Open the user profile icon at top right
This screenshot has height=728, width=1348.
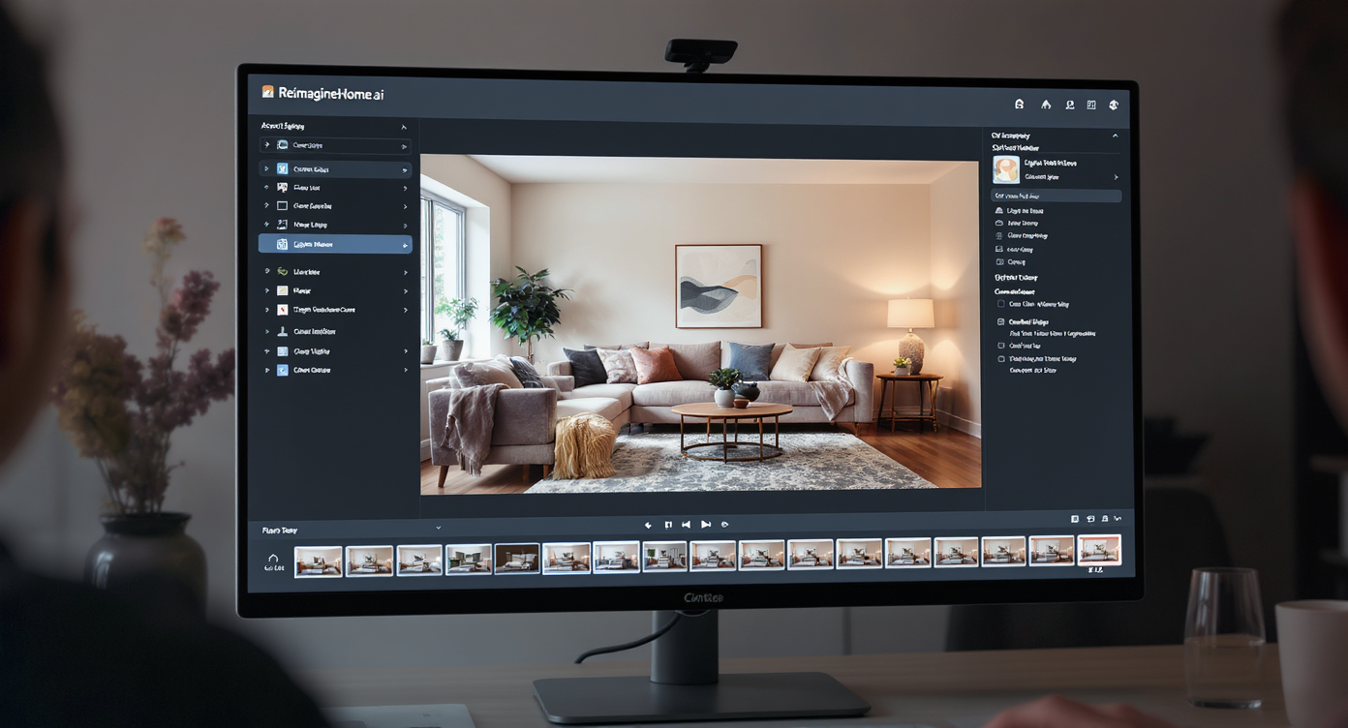pos(1068,104)
